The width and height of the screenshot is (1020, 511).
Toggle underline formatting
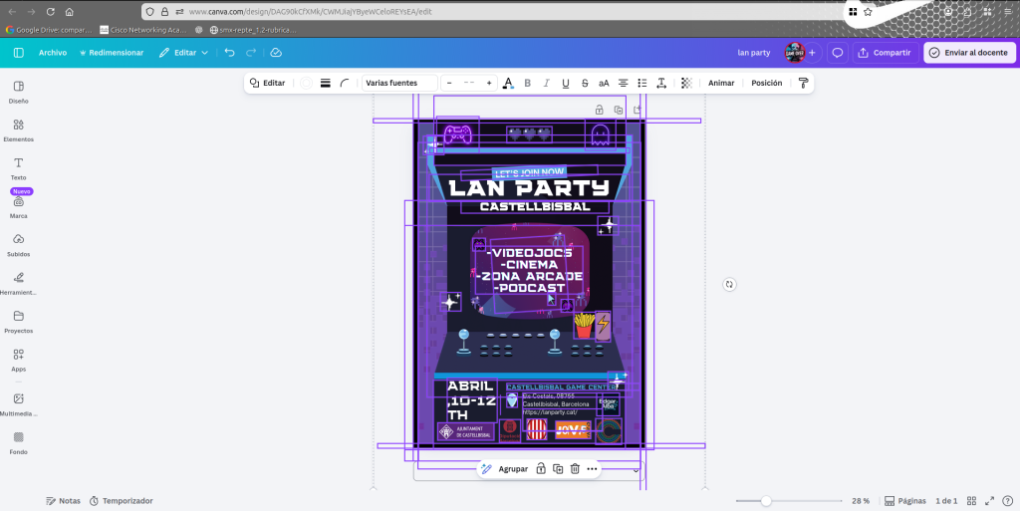(566, 84)
